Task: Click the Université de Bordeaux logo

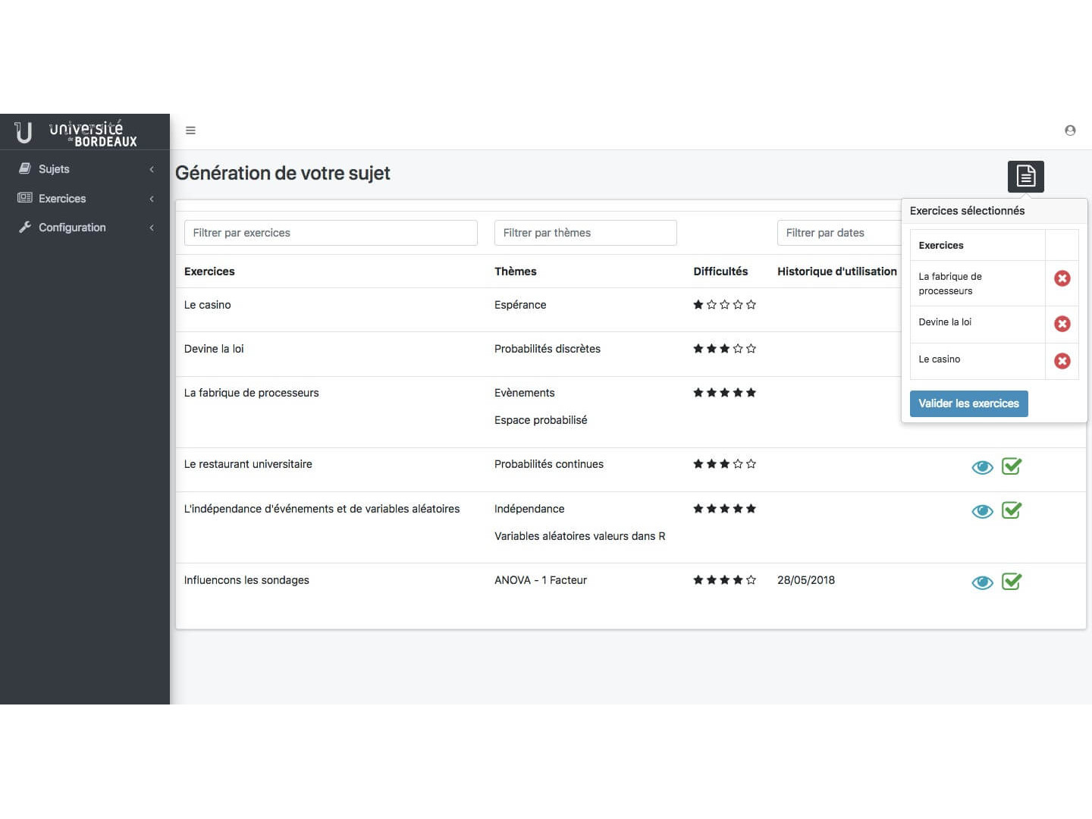Action: (77, 133)
